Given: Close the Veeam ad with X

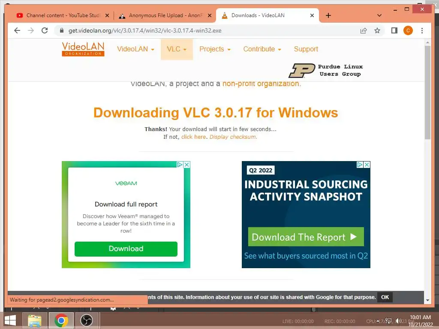Looking at the screenshot, I should [x=187, y=165].
